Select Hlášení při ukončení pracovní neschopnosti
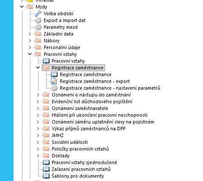Image resolution: width=203 pixels, height=181 pixels. coord(100,115)
